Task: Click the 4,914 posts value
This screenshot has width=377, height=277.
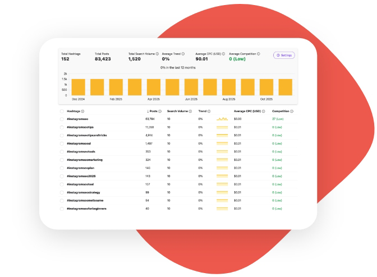Action: (149, 136)
